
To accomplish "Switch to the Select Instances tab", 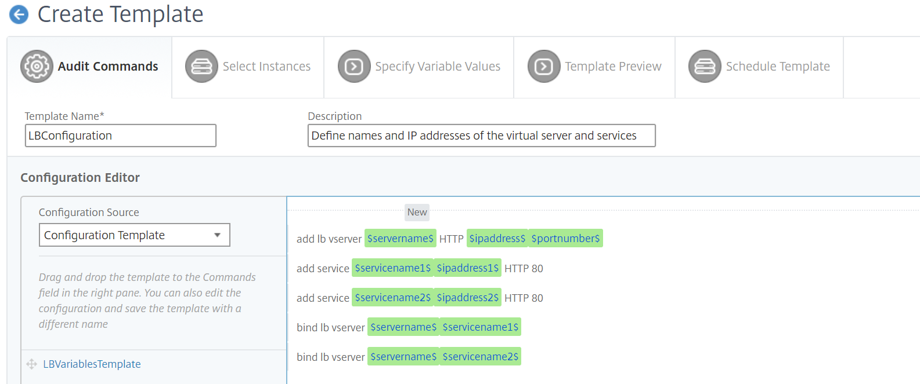I will click(x=248, y=67).
